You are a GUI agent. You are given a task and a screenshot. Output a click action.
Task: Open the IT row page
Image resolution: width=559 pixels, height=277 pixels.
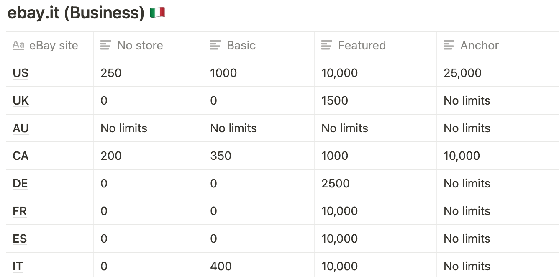18,266
